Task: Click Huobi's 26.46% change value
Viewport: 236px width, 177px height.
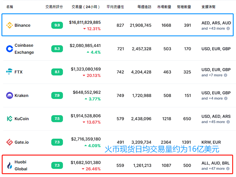Action: [x=93, y=169]
